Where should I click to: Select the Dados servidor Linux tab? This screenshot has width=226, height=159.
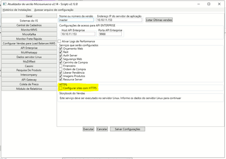pyautogui.click(x=29, y=57)
